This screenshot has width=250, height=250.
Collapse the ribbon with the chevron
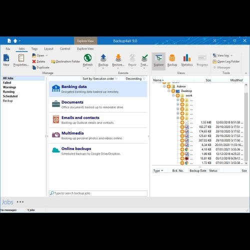(x=246, y=73)
